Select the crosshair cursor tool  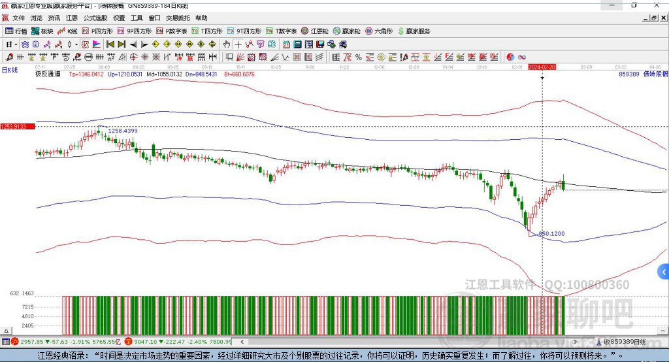coord(238,44)
